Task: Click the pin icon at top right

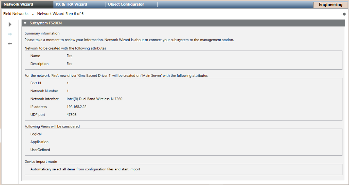Action: (x=343, y=14)
